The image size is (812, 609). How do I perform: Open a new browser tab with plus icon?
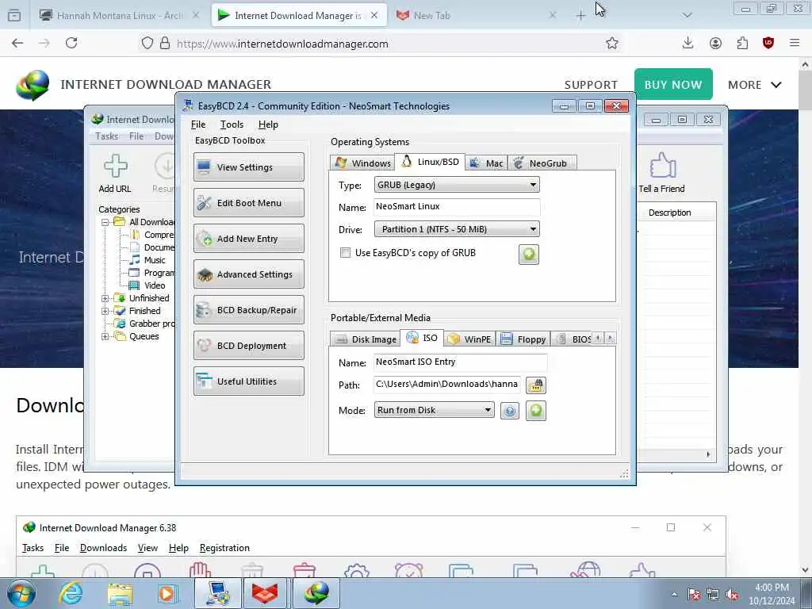(580, 16)
